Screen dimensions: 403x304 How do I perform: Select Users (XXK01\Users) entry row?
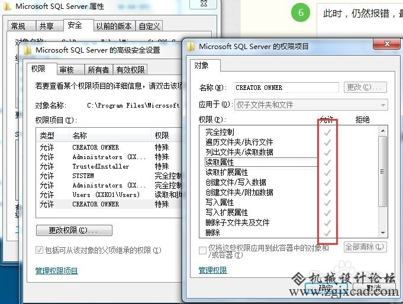pos(109,195)
